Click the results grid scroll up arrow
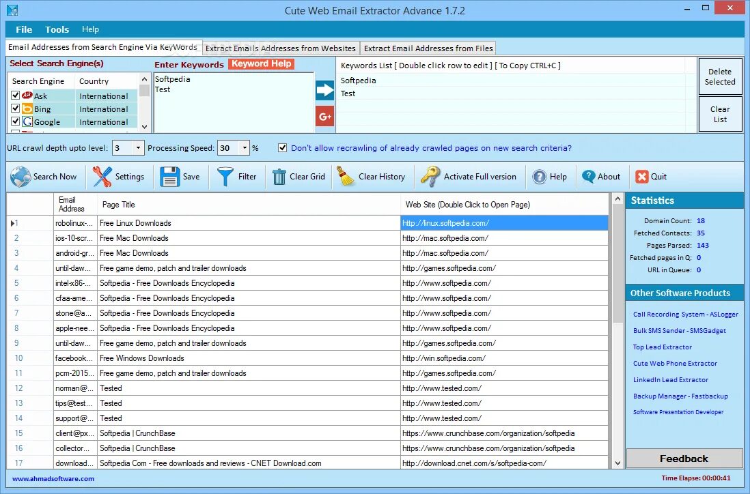 (617, 199)
